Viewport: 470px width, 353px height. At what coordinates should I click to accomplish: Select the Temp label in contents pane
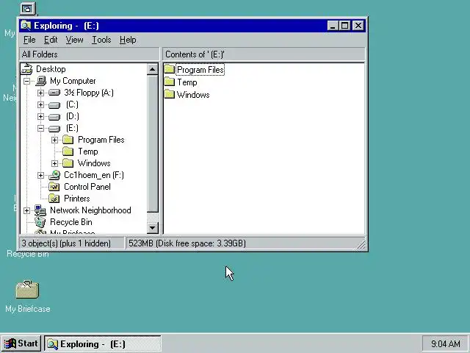[187, 82]
